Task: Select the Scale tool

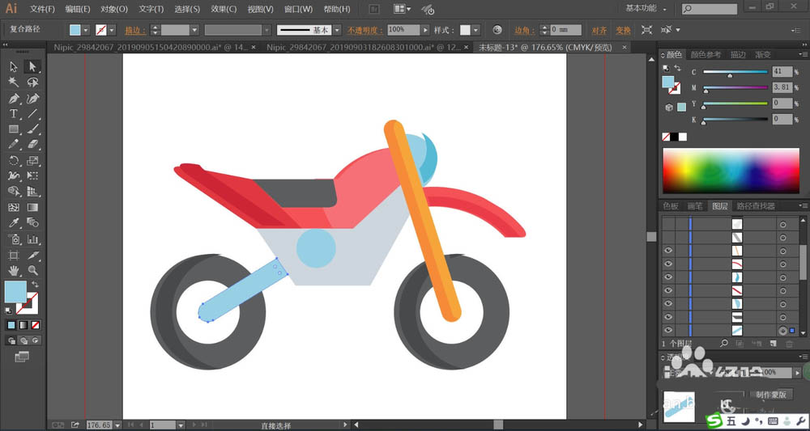Action: tap(32, 160)
